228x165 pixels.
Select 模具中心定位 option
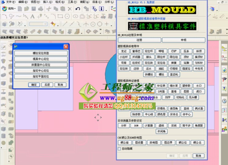click(x=41, y=59)
